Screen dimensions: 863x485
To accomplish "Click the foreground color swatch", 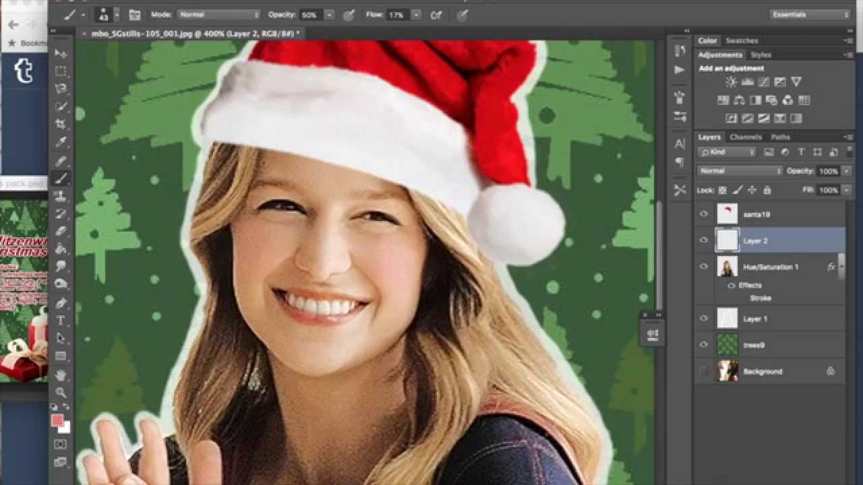I will [57, 420].
